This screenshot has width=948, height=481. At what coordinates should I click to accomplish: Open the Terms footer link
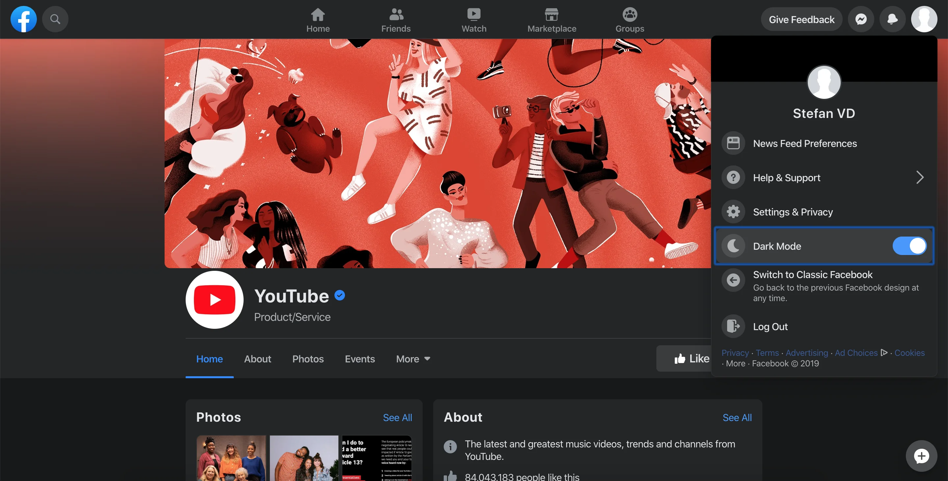click(x=767, y=353)
